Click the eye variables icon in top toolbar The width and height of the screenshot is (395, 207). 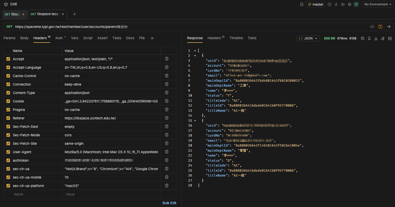coord(343,4)
